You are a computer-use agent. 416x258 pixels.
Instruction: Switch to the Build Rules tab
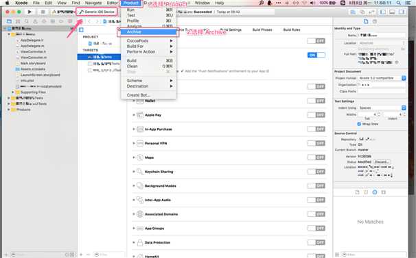(x=292, y=29)
